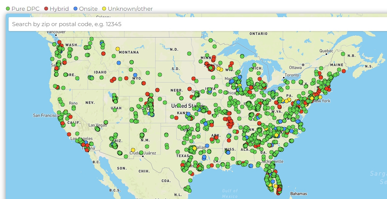Click the yellow Unknown/other legend dot
This screenshot has width=387, height=199.
104,9
